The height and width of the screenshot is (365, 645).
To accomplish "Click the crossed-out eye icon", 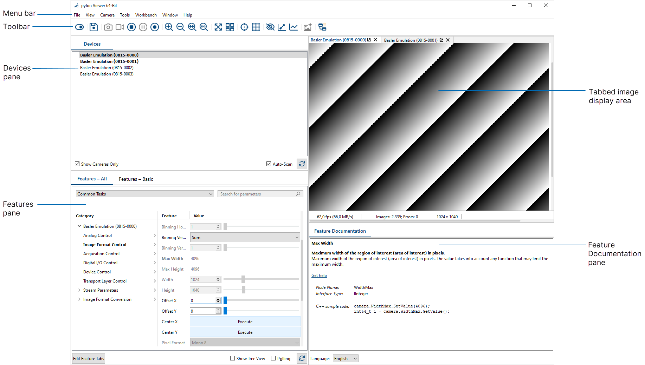I will pyautogui.click(x=270, y=27).
